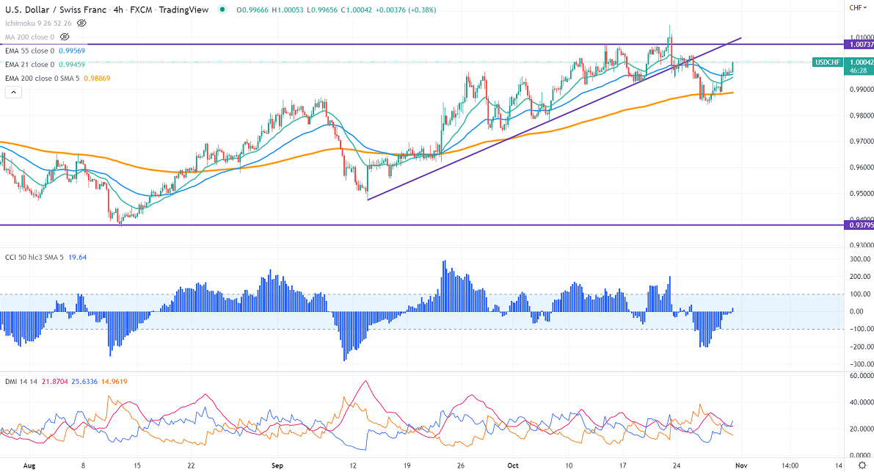Click the Sep label on the time axis
Image resolution: width=874 pixels, height=472 pixels.
click(x=277, y=465)
